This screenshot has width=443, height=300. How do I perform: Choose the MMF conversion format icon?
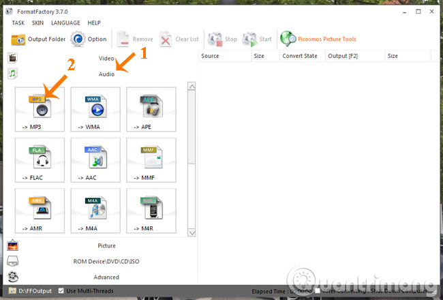(151, 160)
